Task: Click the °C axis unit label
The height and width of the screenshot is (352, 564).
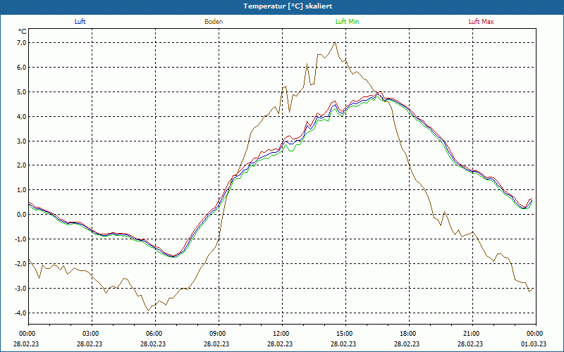Action: 23,32
